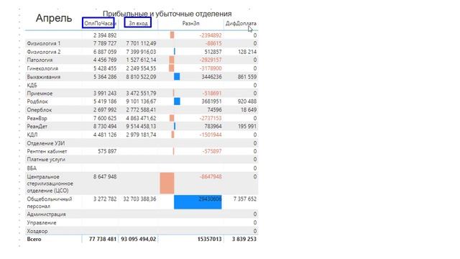
Task: Click the cell value 32 703 388,36
Action: (x=139, y=199)
